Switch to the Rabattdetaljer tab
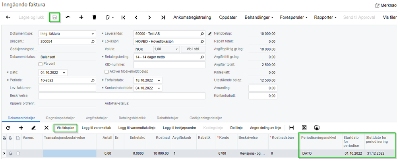 (x=167, y=118)
